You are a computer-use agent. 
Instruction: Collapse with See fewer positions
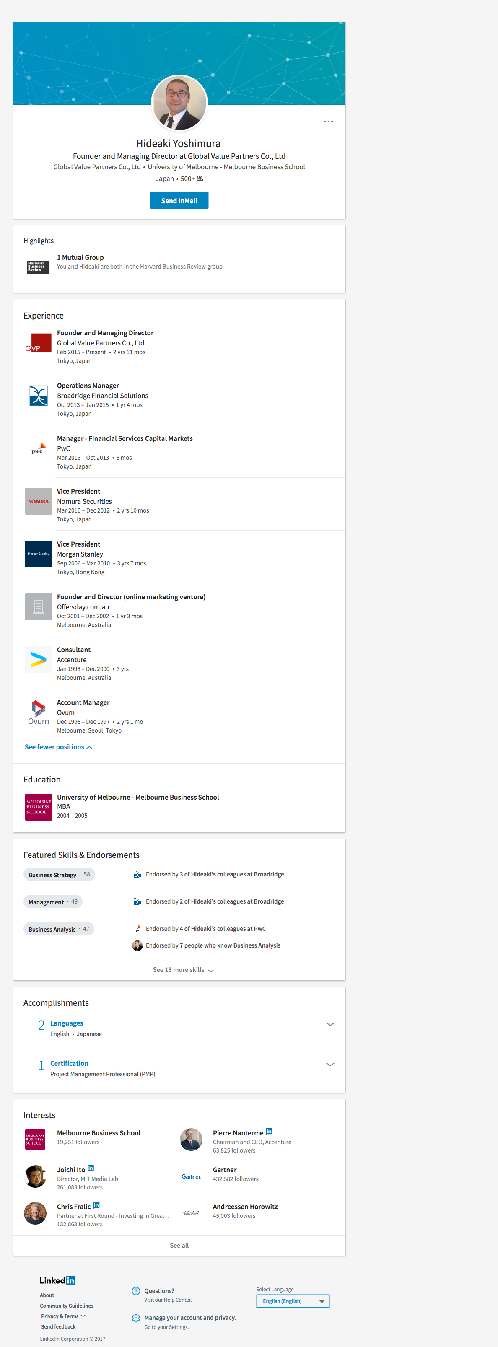tap(58, 747)
